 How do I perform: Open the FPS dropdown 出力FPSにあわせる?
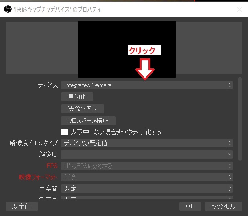tap(147, 166)
